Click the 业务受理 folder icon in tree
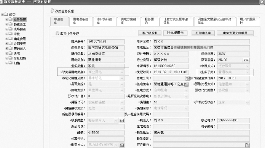Viewport: 265px width, 148px height. 11,19
